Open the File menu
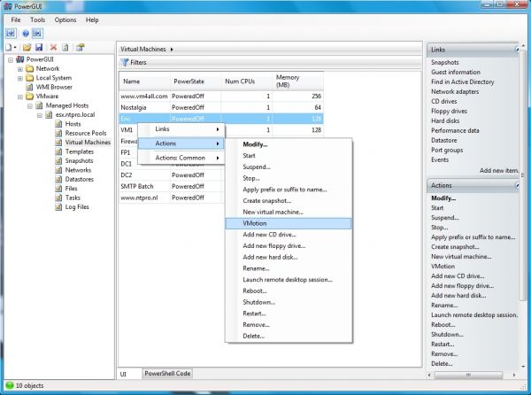This screenshot has width=531, height=395. click(x=16, y=20)
